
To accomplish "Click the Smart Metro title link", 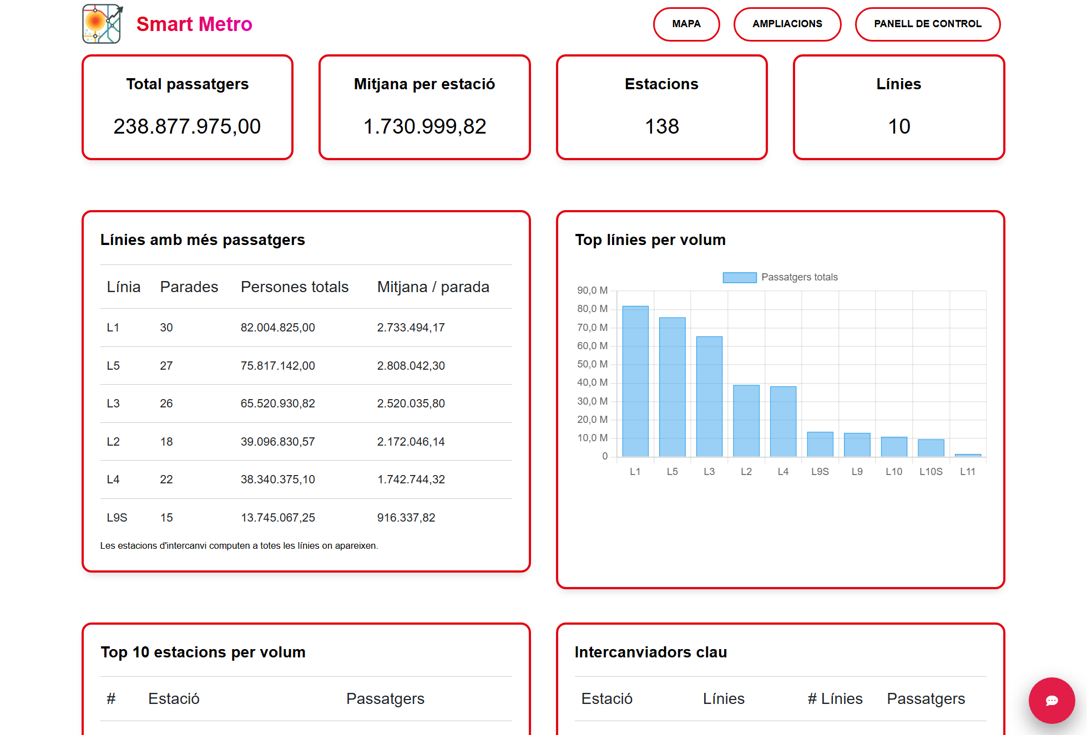I will pos(194,24).
